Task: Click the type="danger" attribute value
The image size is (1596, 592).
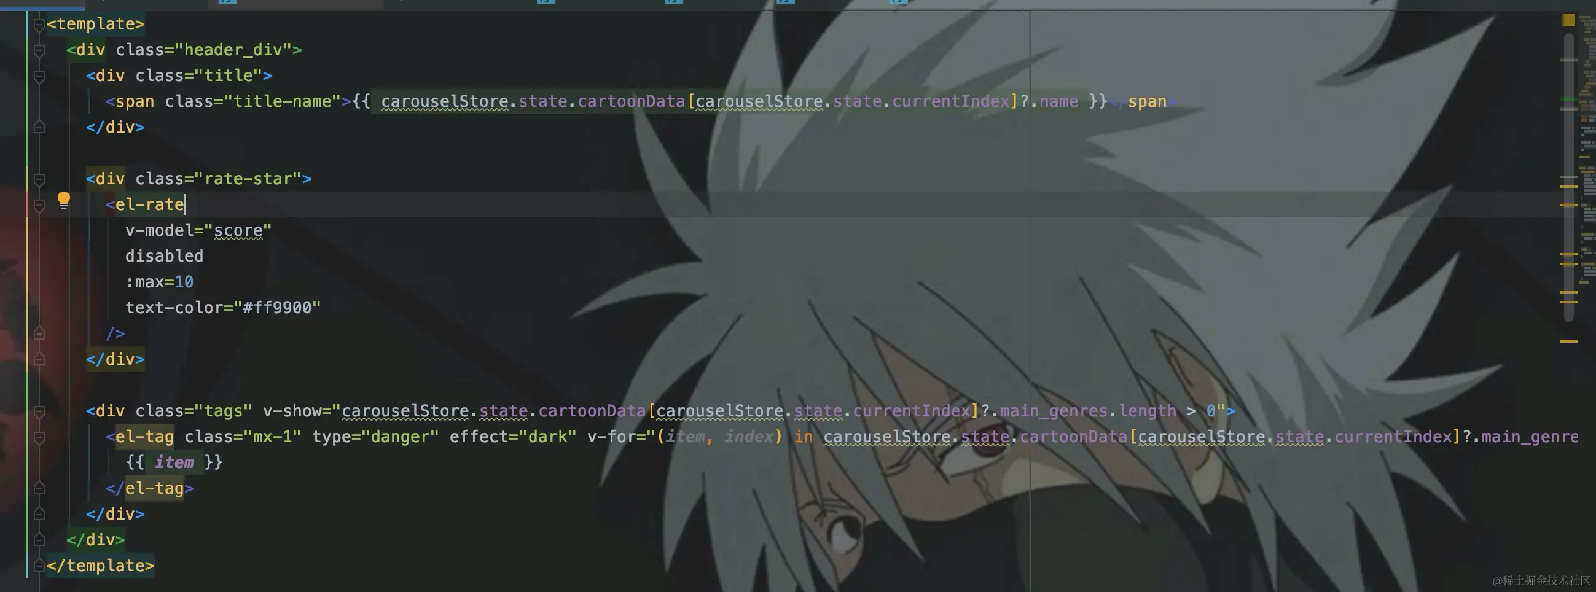Action: 401,437
